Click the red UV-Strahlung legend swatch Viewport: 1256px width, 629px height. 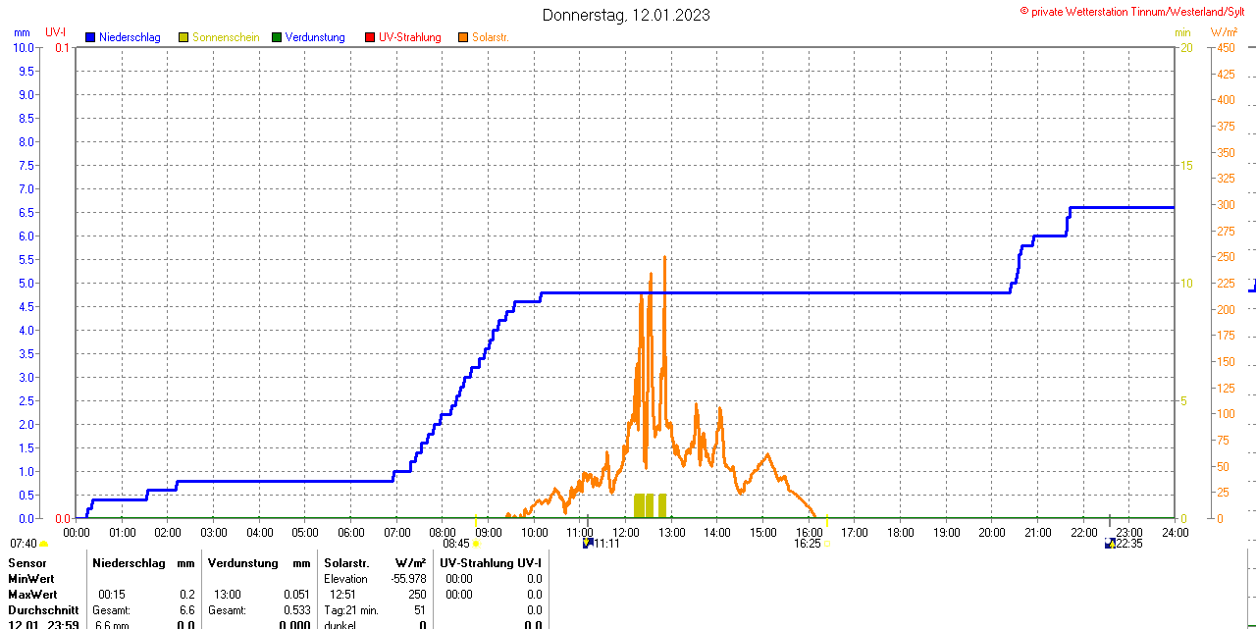(x=370, y=37)
